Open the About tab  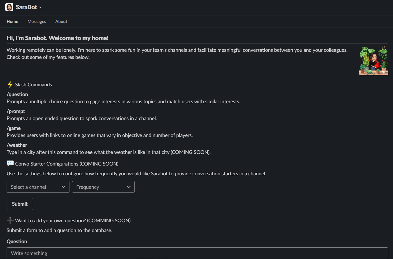pyautogui.click(x=61, y=21)
